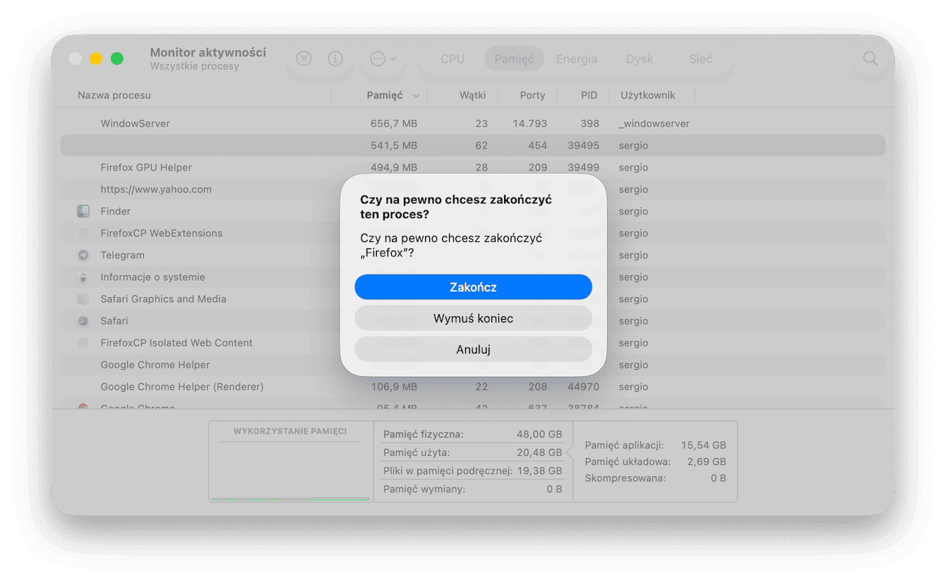The width and height of the screenshot is (946, 583).
Task: Confirm with the Zakończ button
Action: (x=473, y=287)
